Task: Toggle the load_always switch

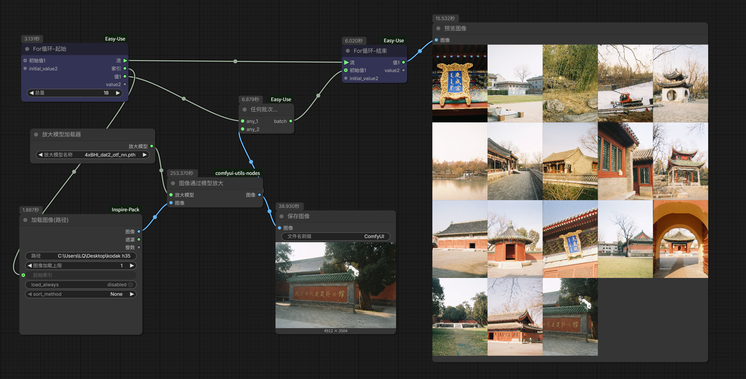Action: [130, 285]
